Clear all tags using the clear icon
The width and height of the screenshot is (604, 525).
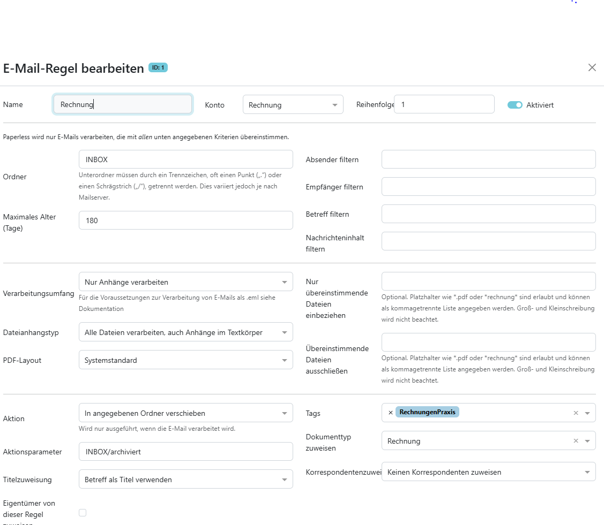click(576, 413)
